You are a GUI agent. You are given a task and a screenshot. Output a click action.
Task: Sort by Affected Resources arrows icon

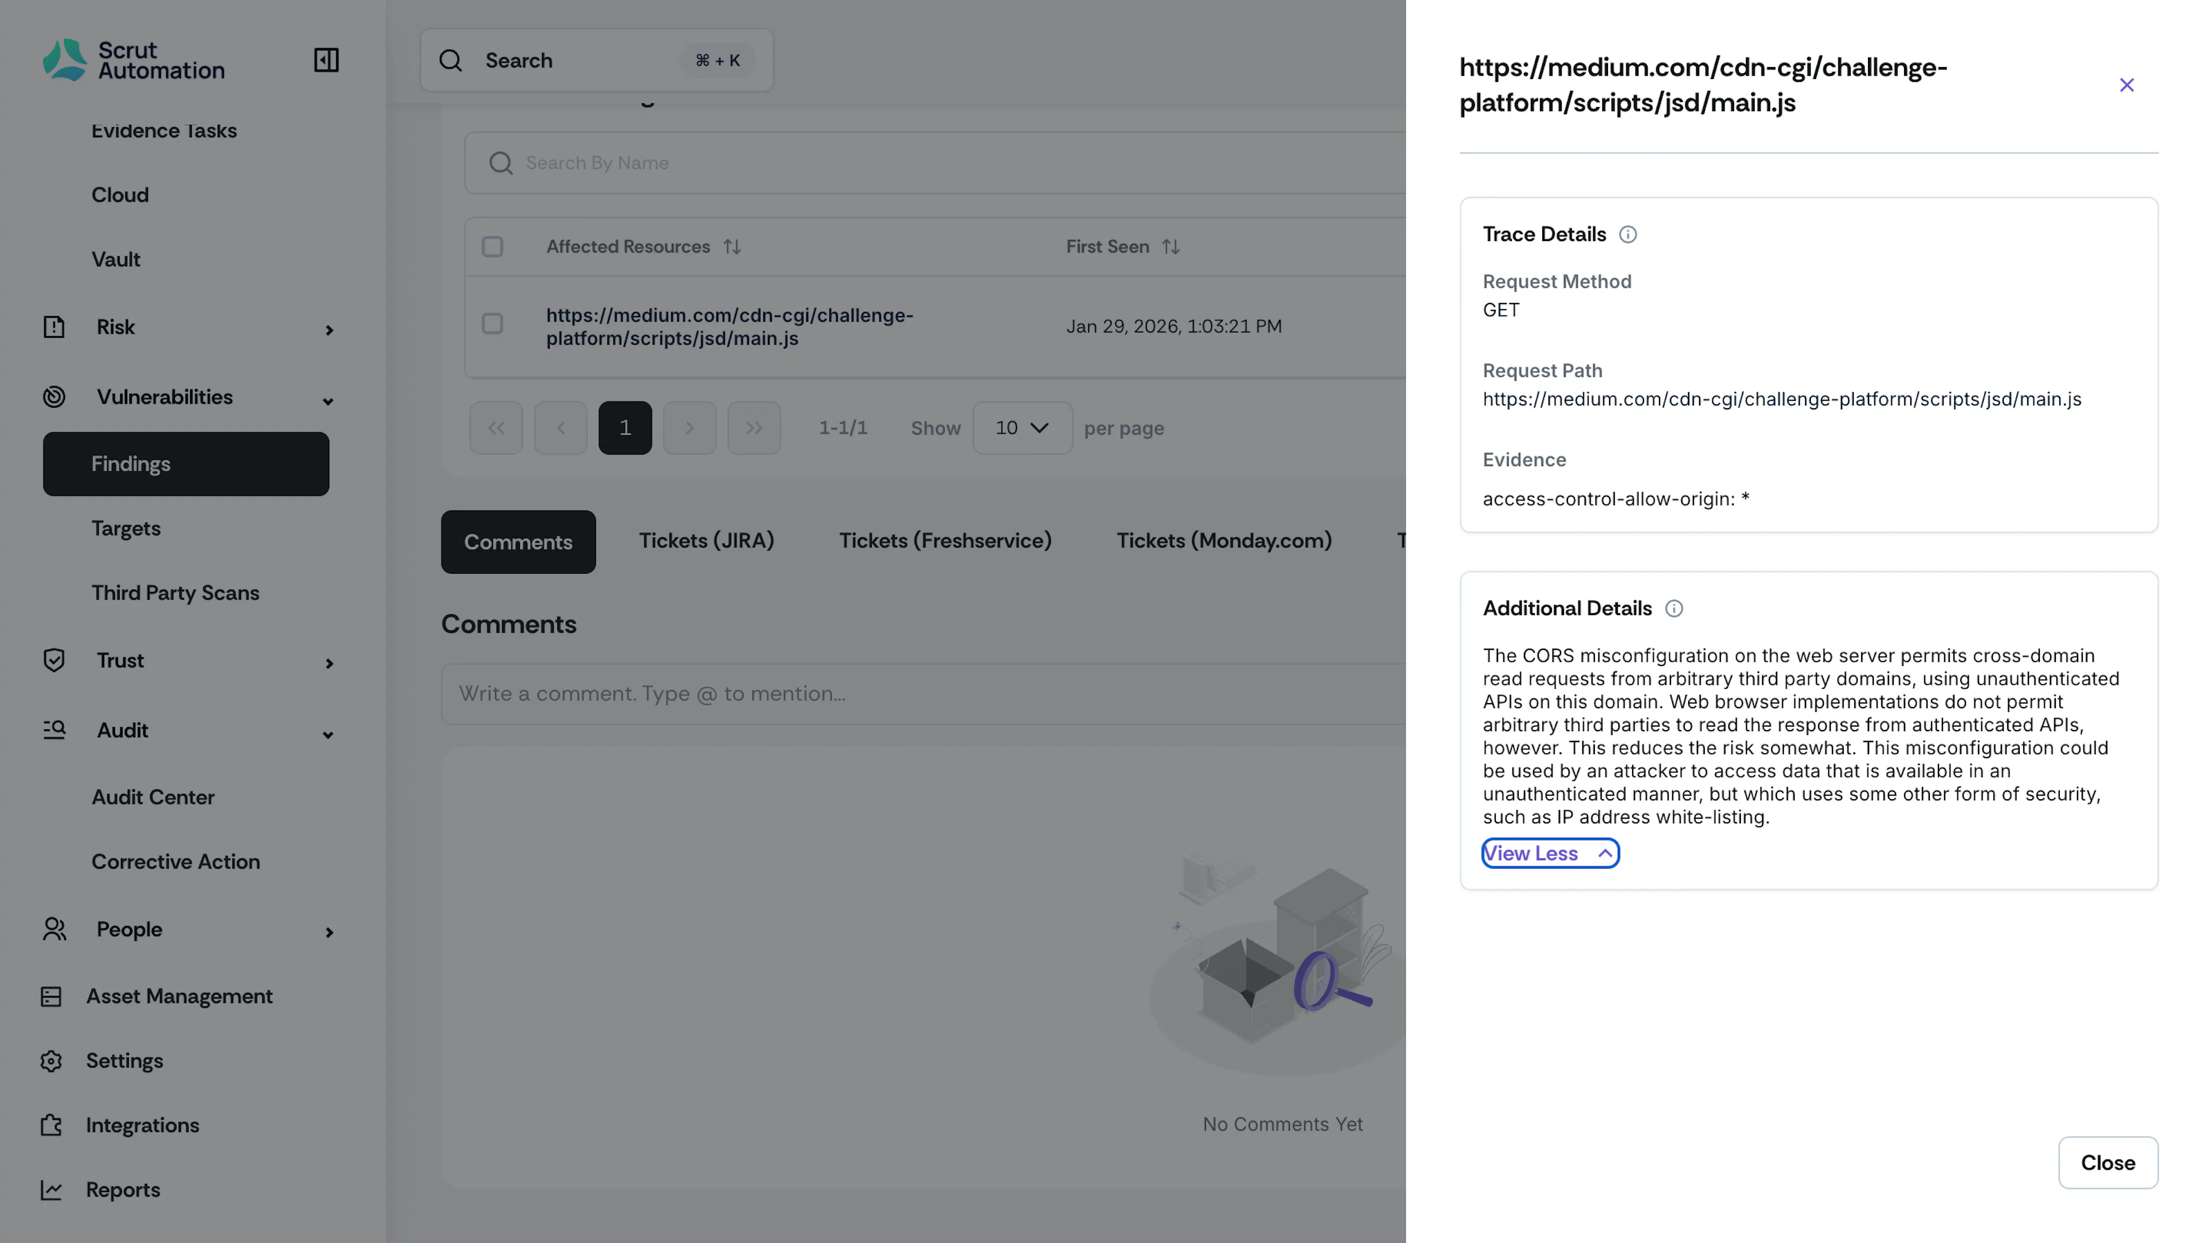(x=732, y=247)
